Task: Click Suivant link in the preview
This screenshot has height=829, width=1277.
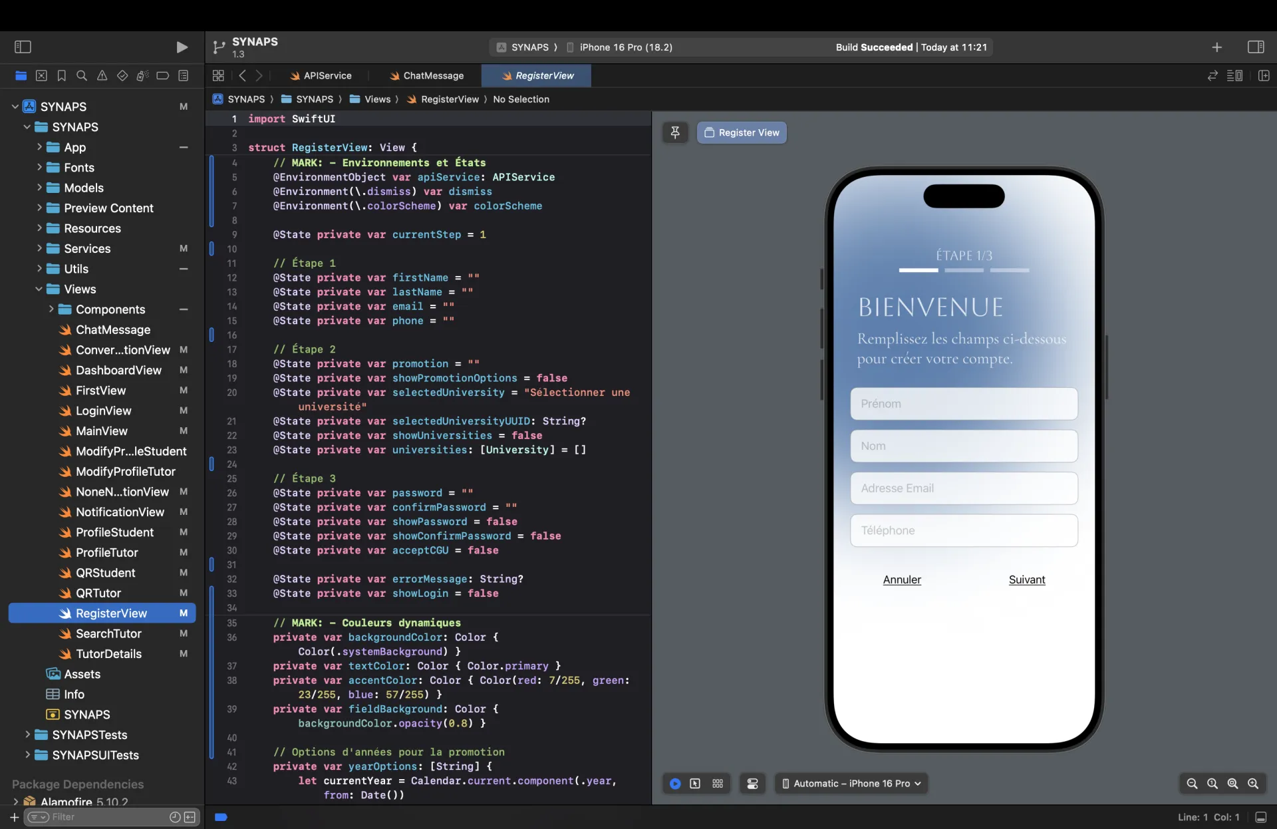Action: pyautogui.click(x=1027, y=580)
